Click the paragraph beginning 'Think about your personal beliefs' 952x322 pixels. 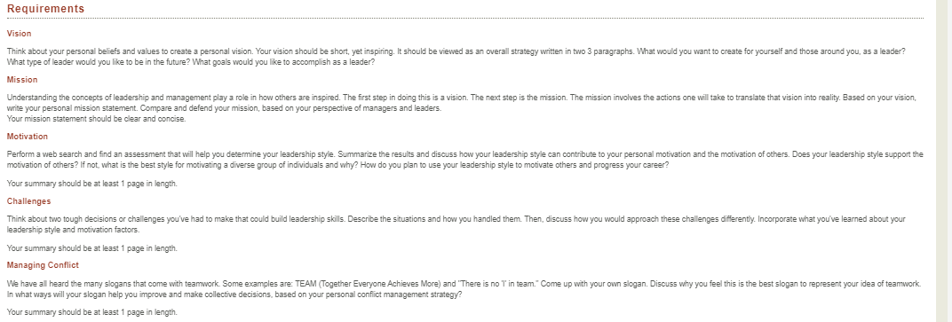456,57
